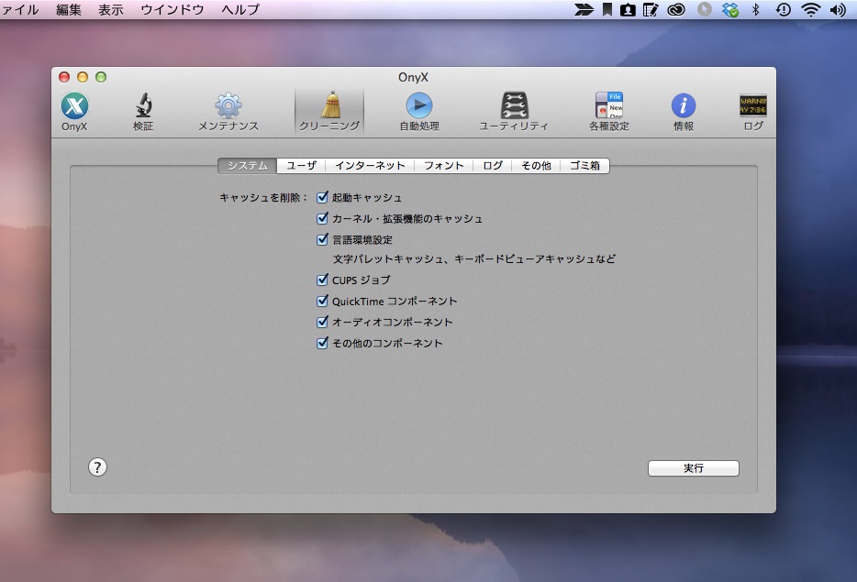Click the Time Machine menu bar icon

tap(784, 9)
